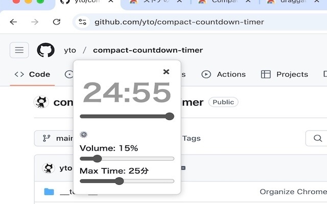Open the Projects tab

tap(285, 74)
